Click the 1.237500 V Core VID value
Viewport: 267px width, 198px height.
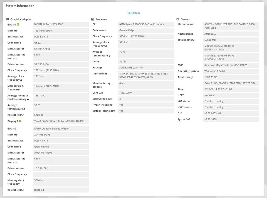click(146, 93)
